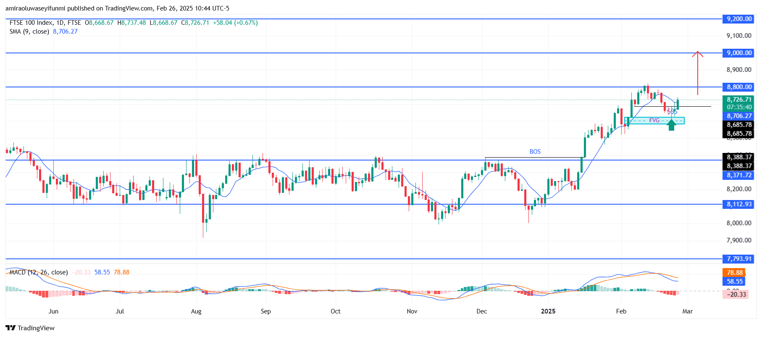Click the 8,000.00 axis tick label
Screen dimensions: 762x337
pos(739,223)
